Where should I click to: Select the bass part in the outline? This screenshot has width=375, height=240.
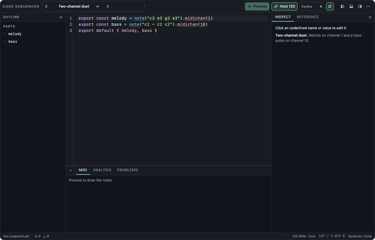coord(13,42)
